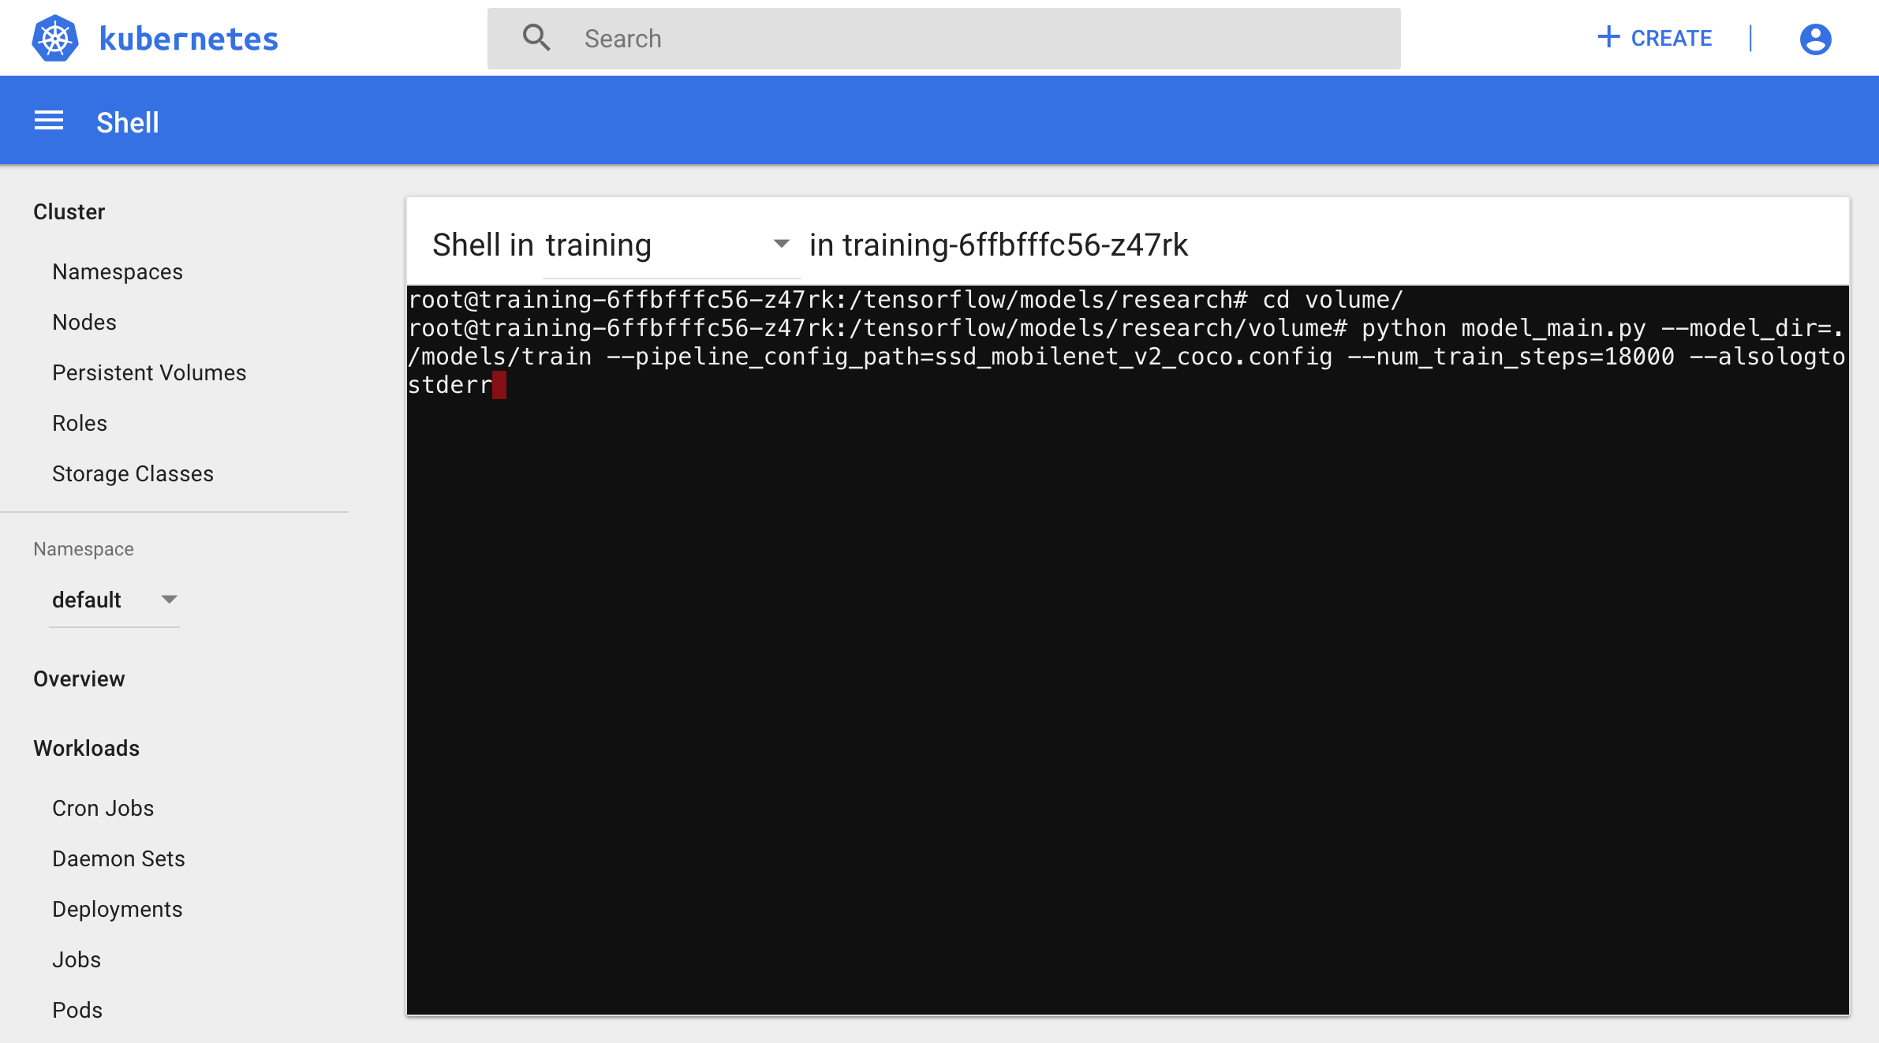Expand the default namespace dropdown
The width and height of the screenshot is (1879, 1043).
click(167, 599)
